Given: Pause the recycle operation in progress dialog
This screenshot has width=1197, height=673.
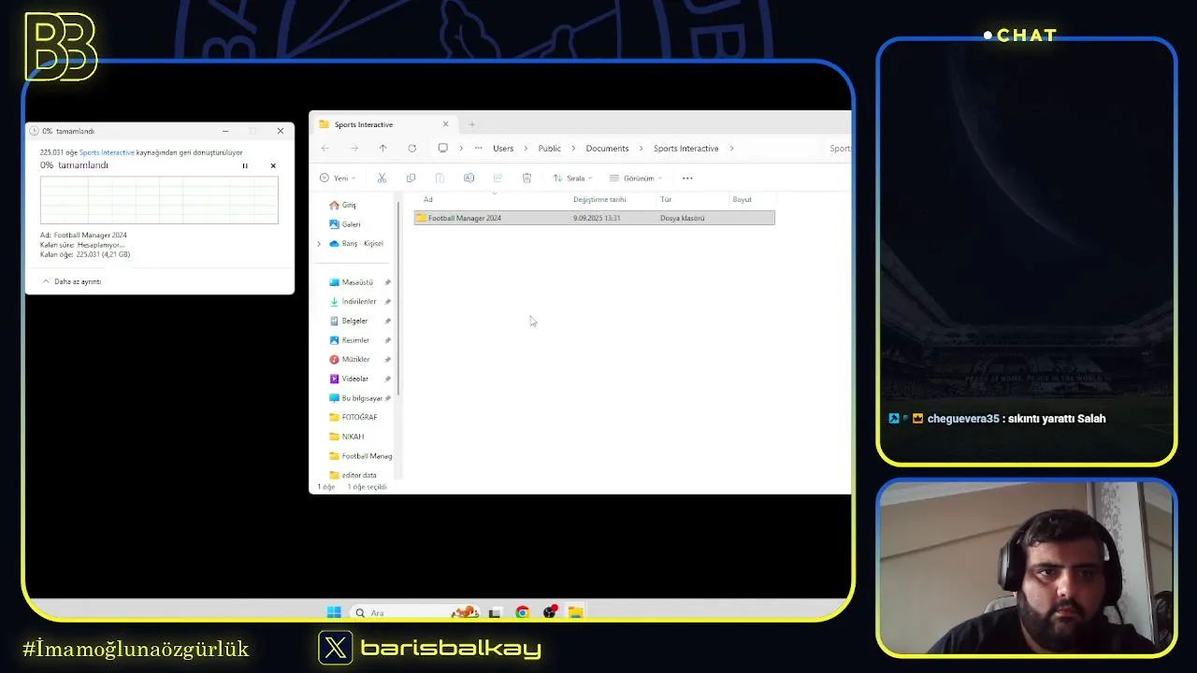Looking at the screenshot, I should tap(245, 165).
